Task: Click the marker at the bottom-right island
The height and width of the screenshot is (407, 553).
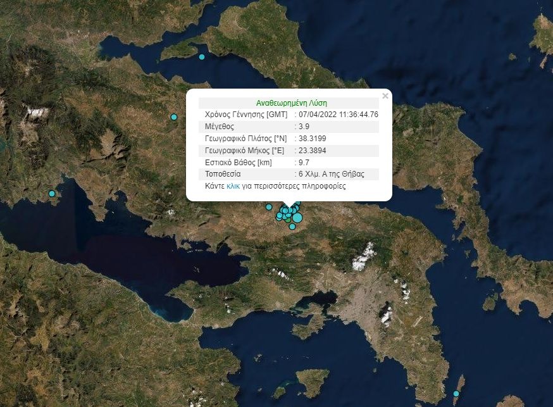Action: click(456, 394)
